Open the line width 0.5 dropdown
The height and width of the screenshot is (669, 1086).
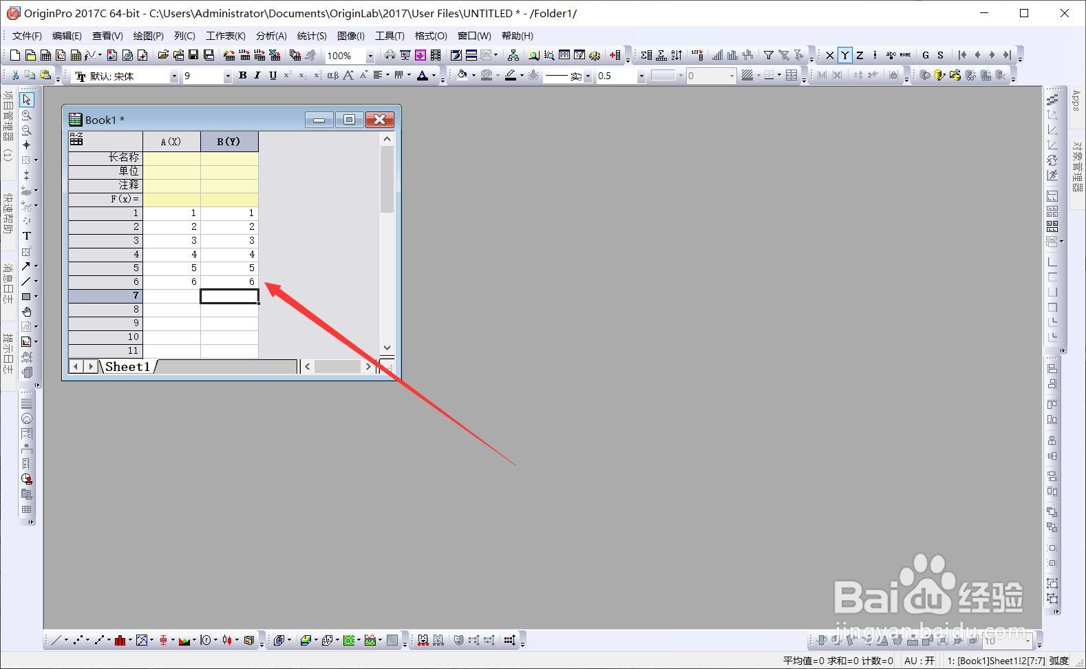(x=641, y=76)
